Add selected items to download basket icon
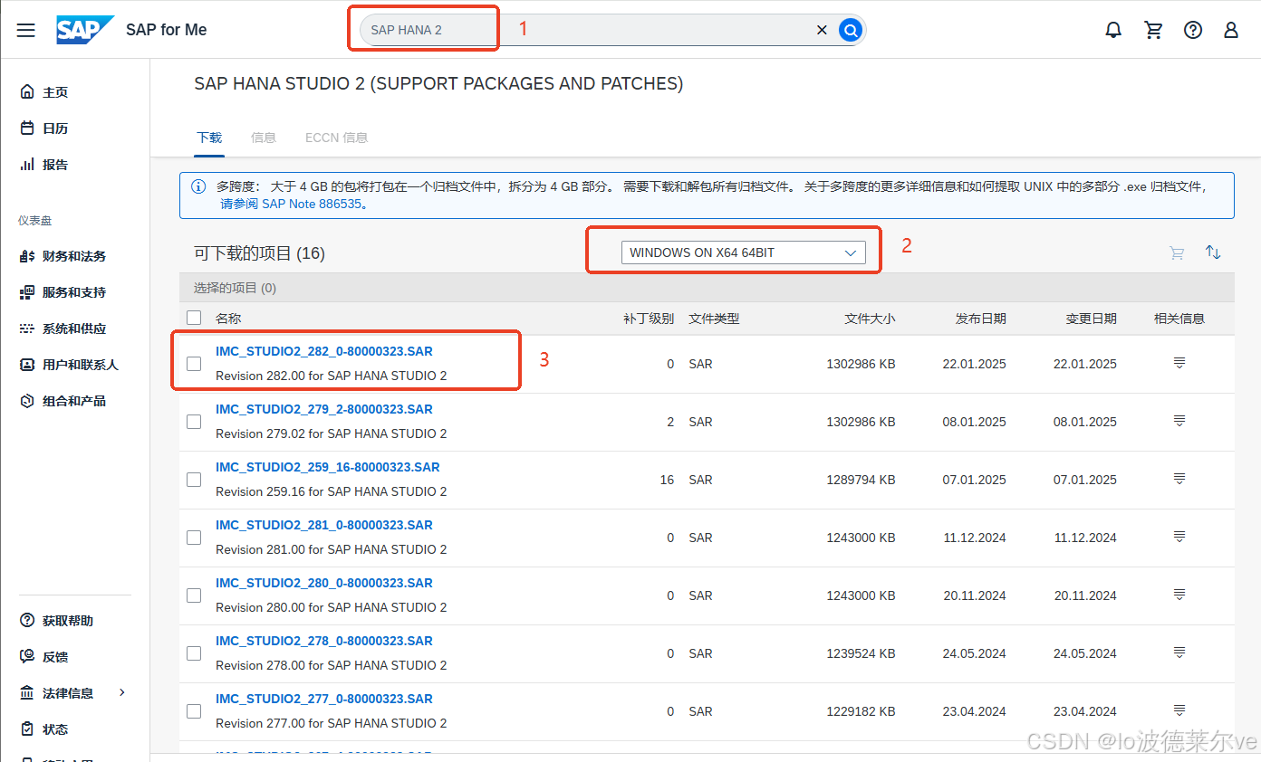Screen dimensions: 1261x762 pos(1177,252)
